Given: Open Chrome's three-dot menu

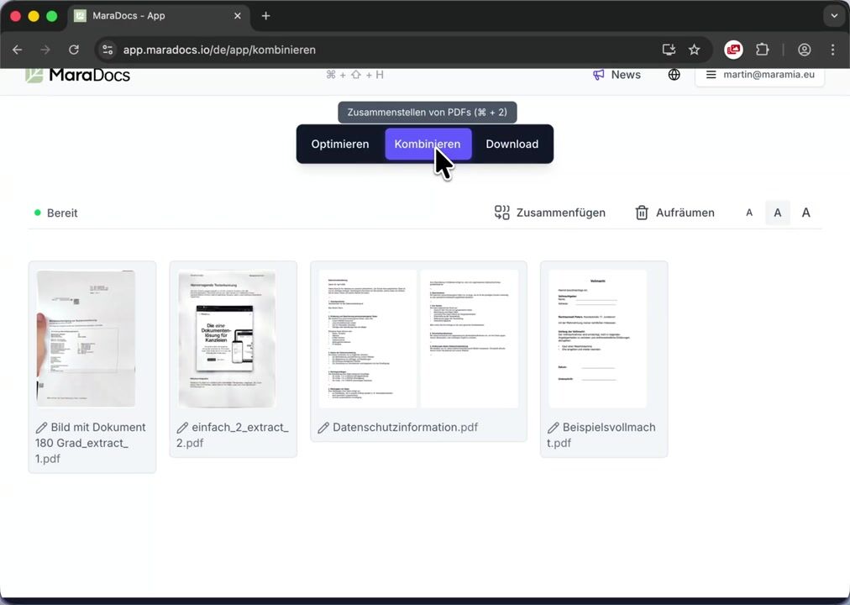Looking at the screenshot, I should click(832, 50).
